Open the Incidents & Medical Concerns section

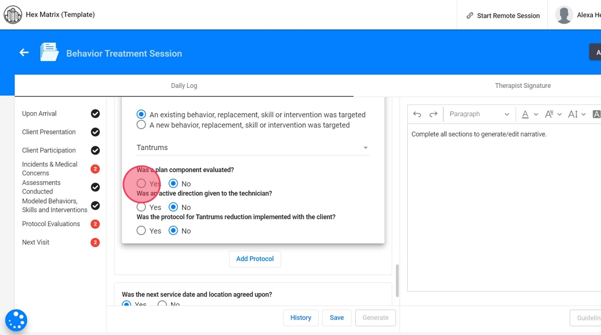coord(49,169)
